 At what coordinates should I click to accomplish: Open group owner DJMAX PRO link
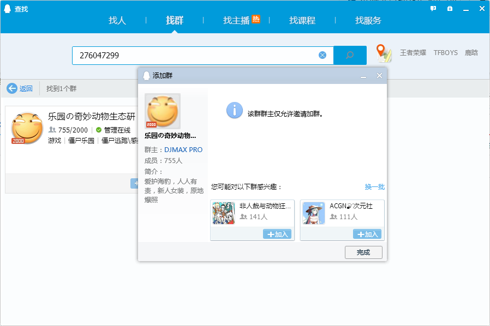pyautogui.click(x=183, y=150)
